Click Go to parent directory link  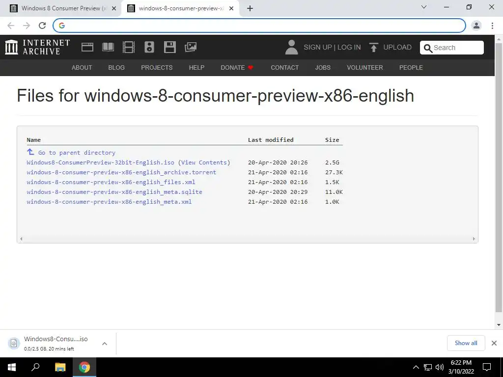[x=77, y=153]
